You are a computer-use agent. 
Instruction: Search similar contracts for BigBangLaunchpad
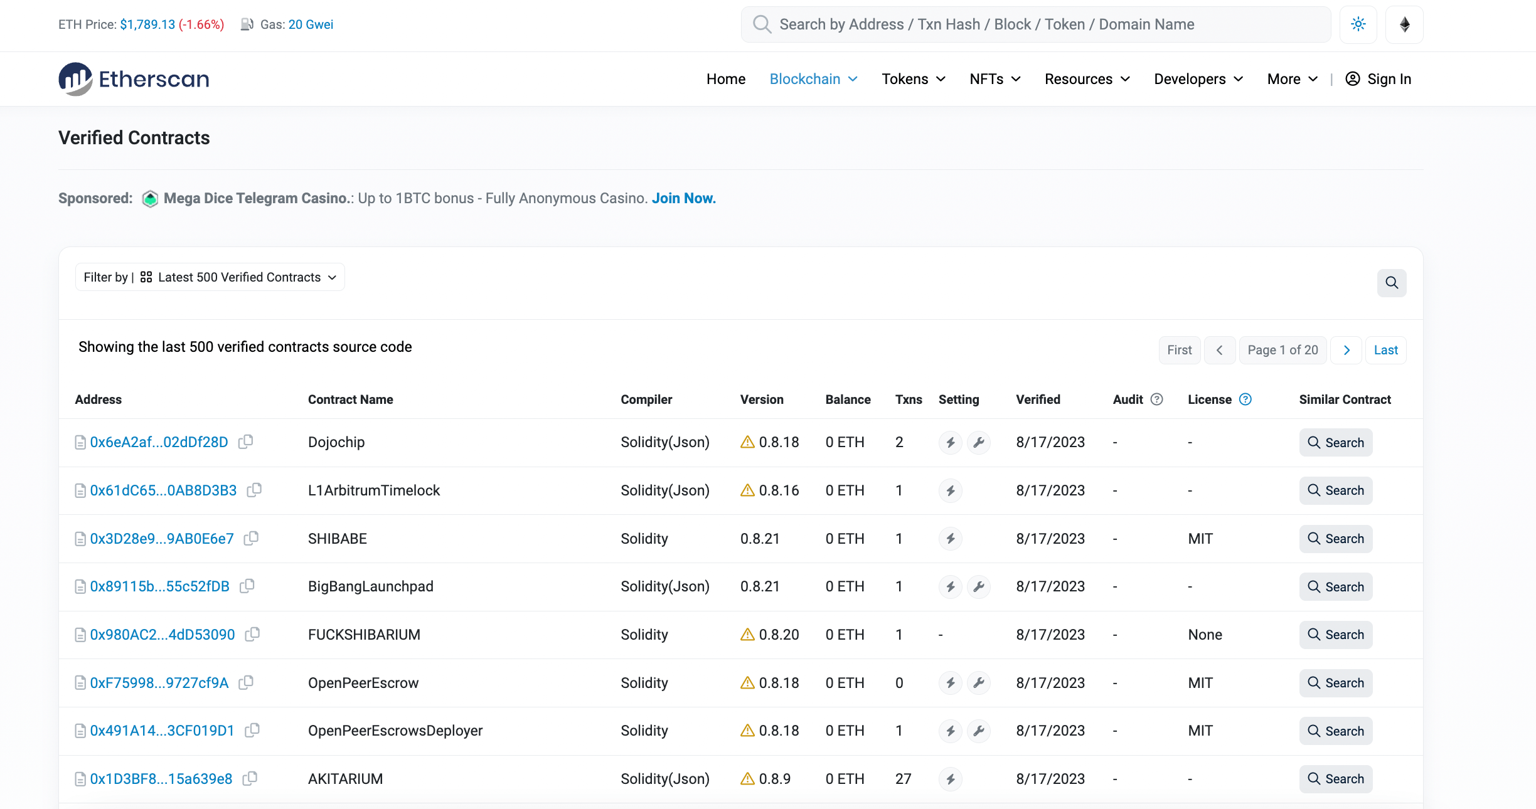(1335, 587)
